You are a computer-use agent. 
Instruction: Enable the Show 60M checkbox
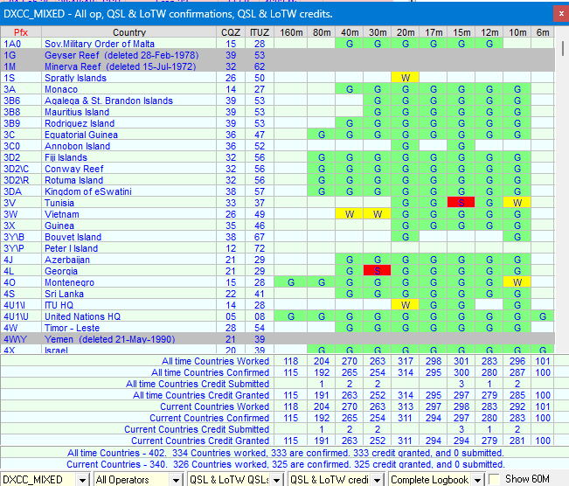click(495, 480)
